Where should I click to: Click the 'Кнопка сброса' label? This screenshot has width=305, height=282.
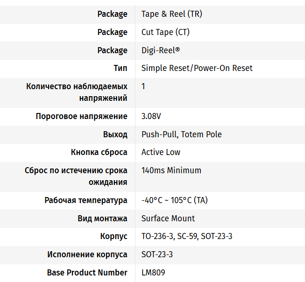(x=99, y=152)
